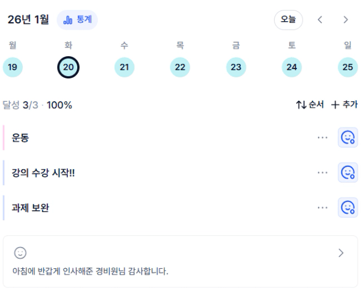Select Saturday the 24th
363x291 pixels.
click(x=292, y=67)
